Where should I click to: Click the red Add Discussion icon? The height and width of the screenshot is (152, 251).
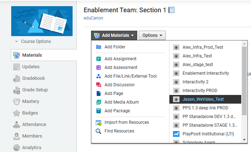(x=99, y=84)
